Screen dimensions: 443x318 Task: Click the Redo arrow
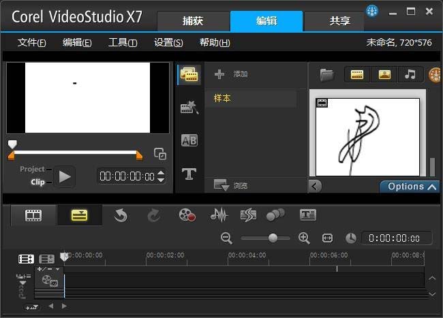coord(154,216)
